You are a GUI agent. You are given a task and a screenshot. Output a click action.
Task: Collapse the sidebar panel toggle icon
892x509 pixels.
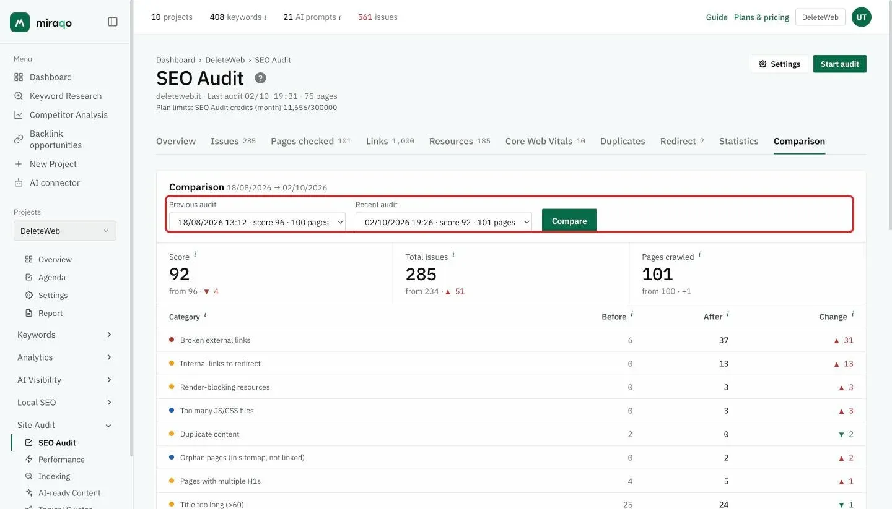click(x=113, y=22)
